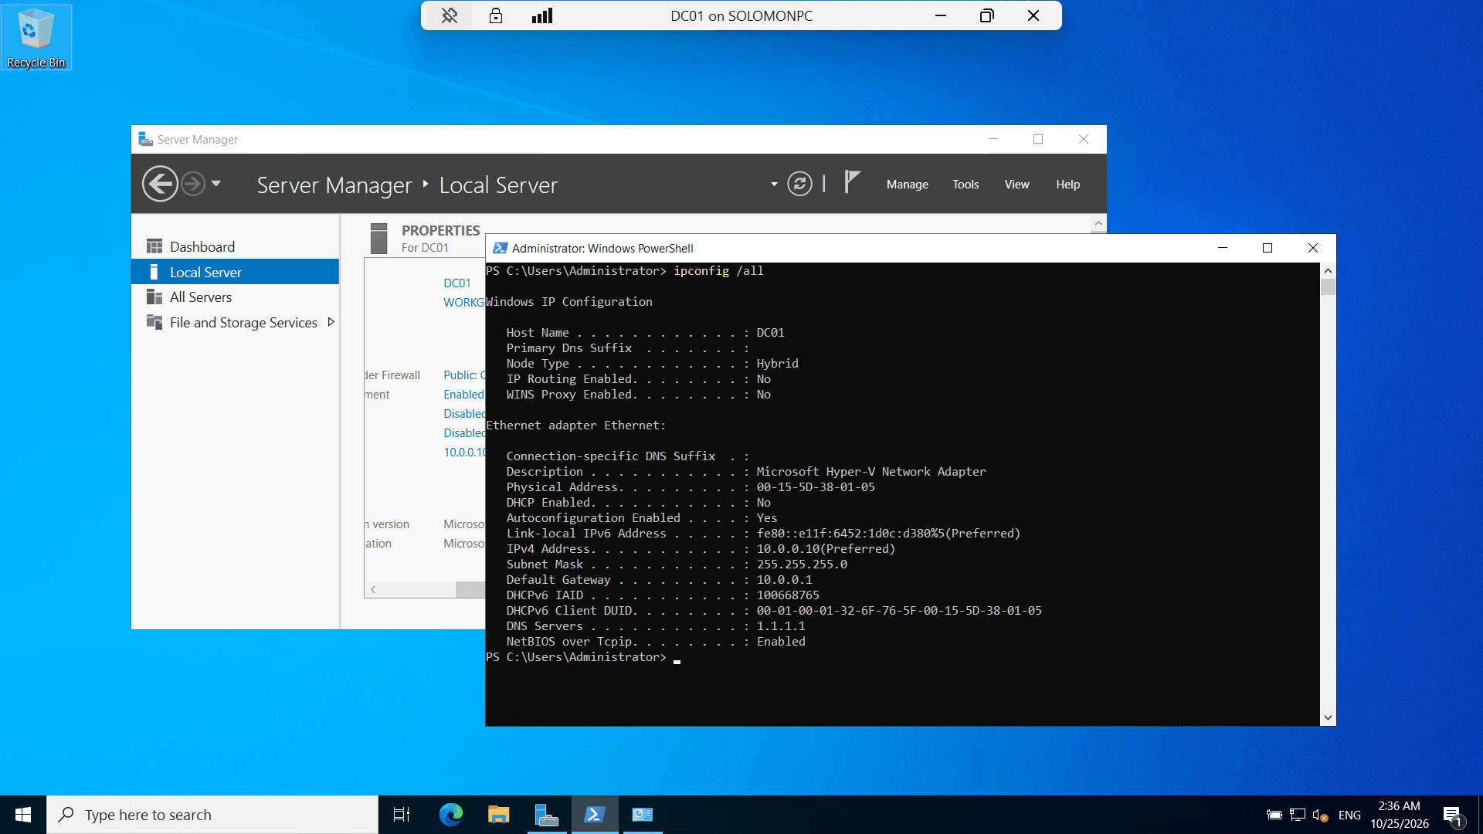This screenshot has width=1483, height=834.
Task: Open the Manage menu
Action: click(x=907, y=185)
